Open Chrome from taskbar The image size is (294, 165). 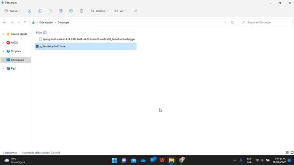click(181, 160)
